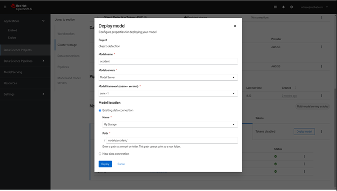This screenshot has width=337, height=191.
Task: Click Multi-model serving enabled label
Action: point(313,107)
